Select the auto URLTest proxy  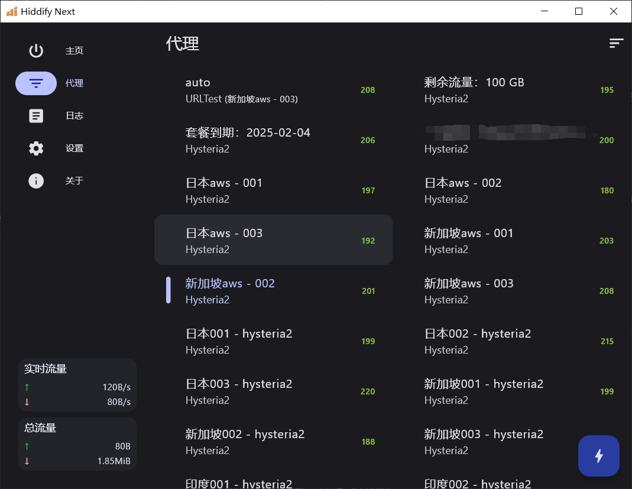(273, 90)
